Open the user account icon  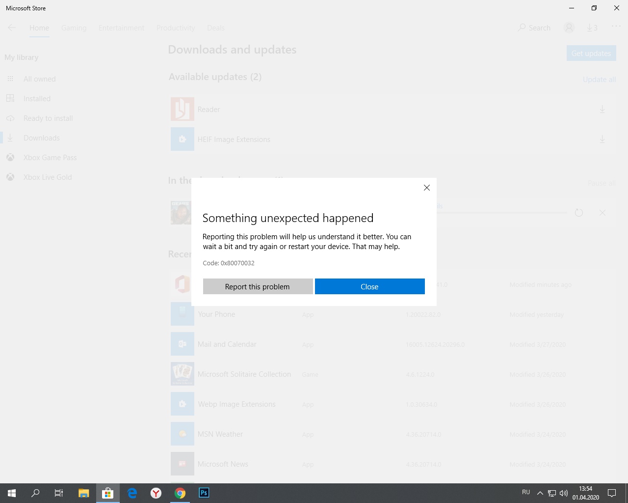point(569,28)
